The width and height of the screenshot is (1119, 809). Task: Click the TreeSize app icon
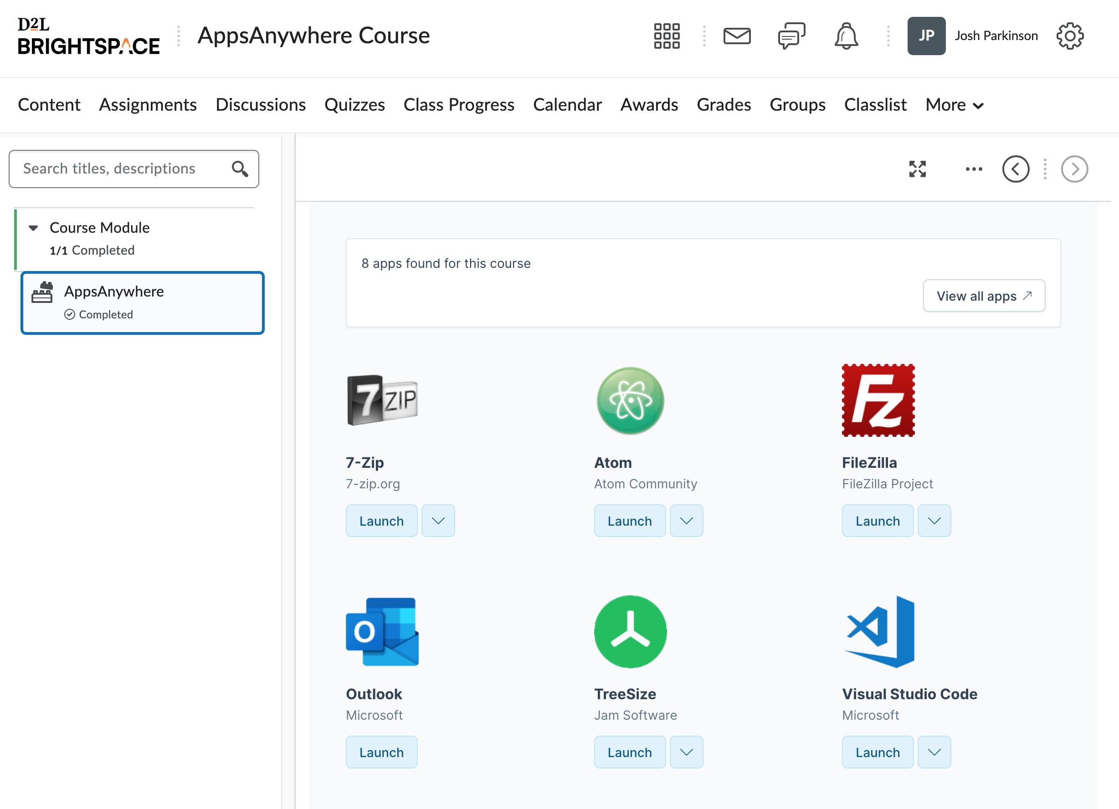click(630, 632)
